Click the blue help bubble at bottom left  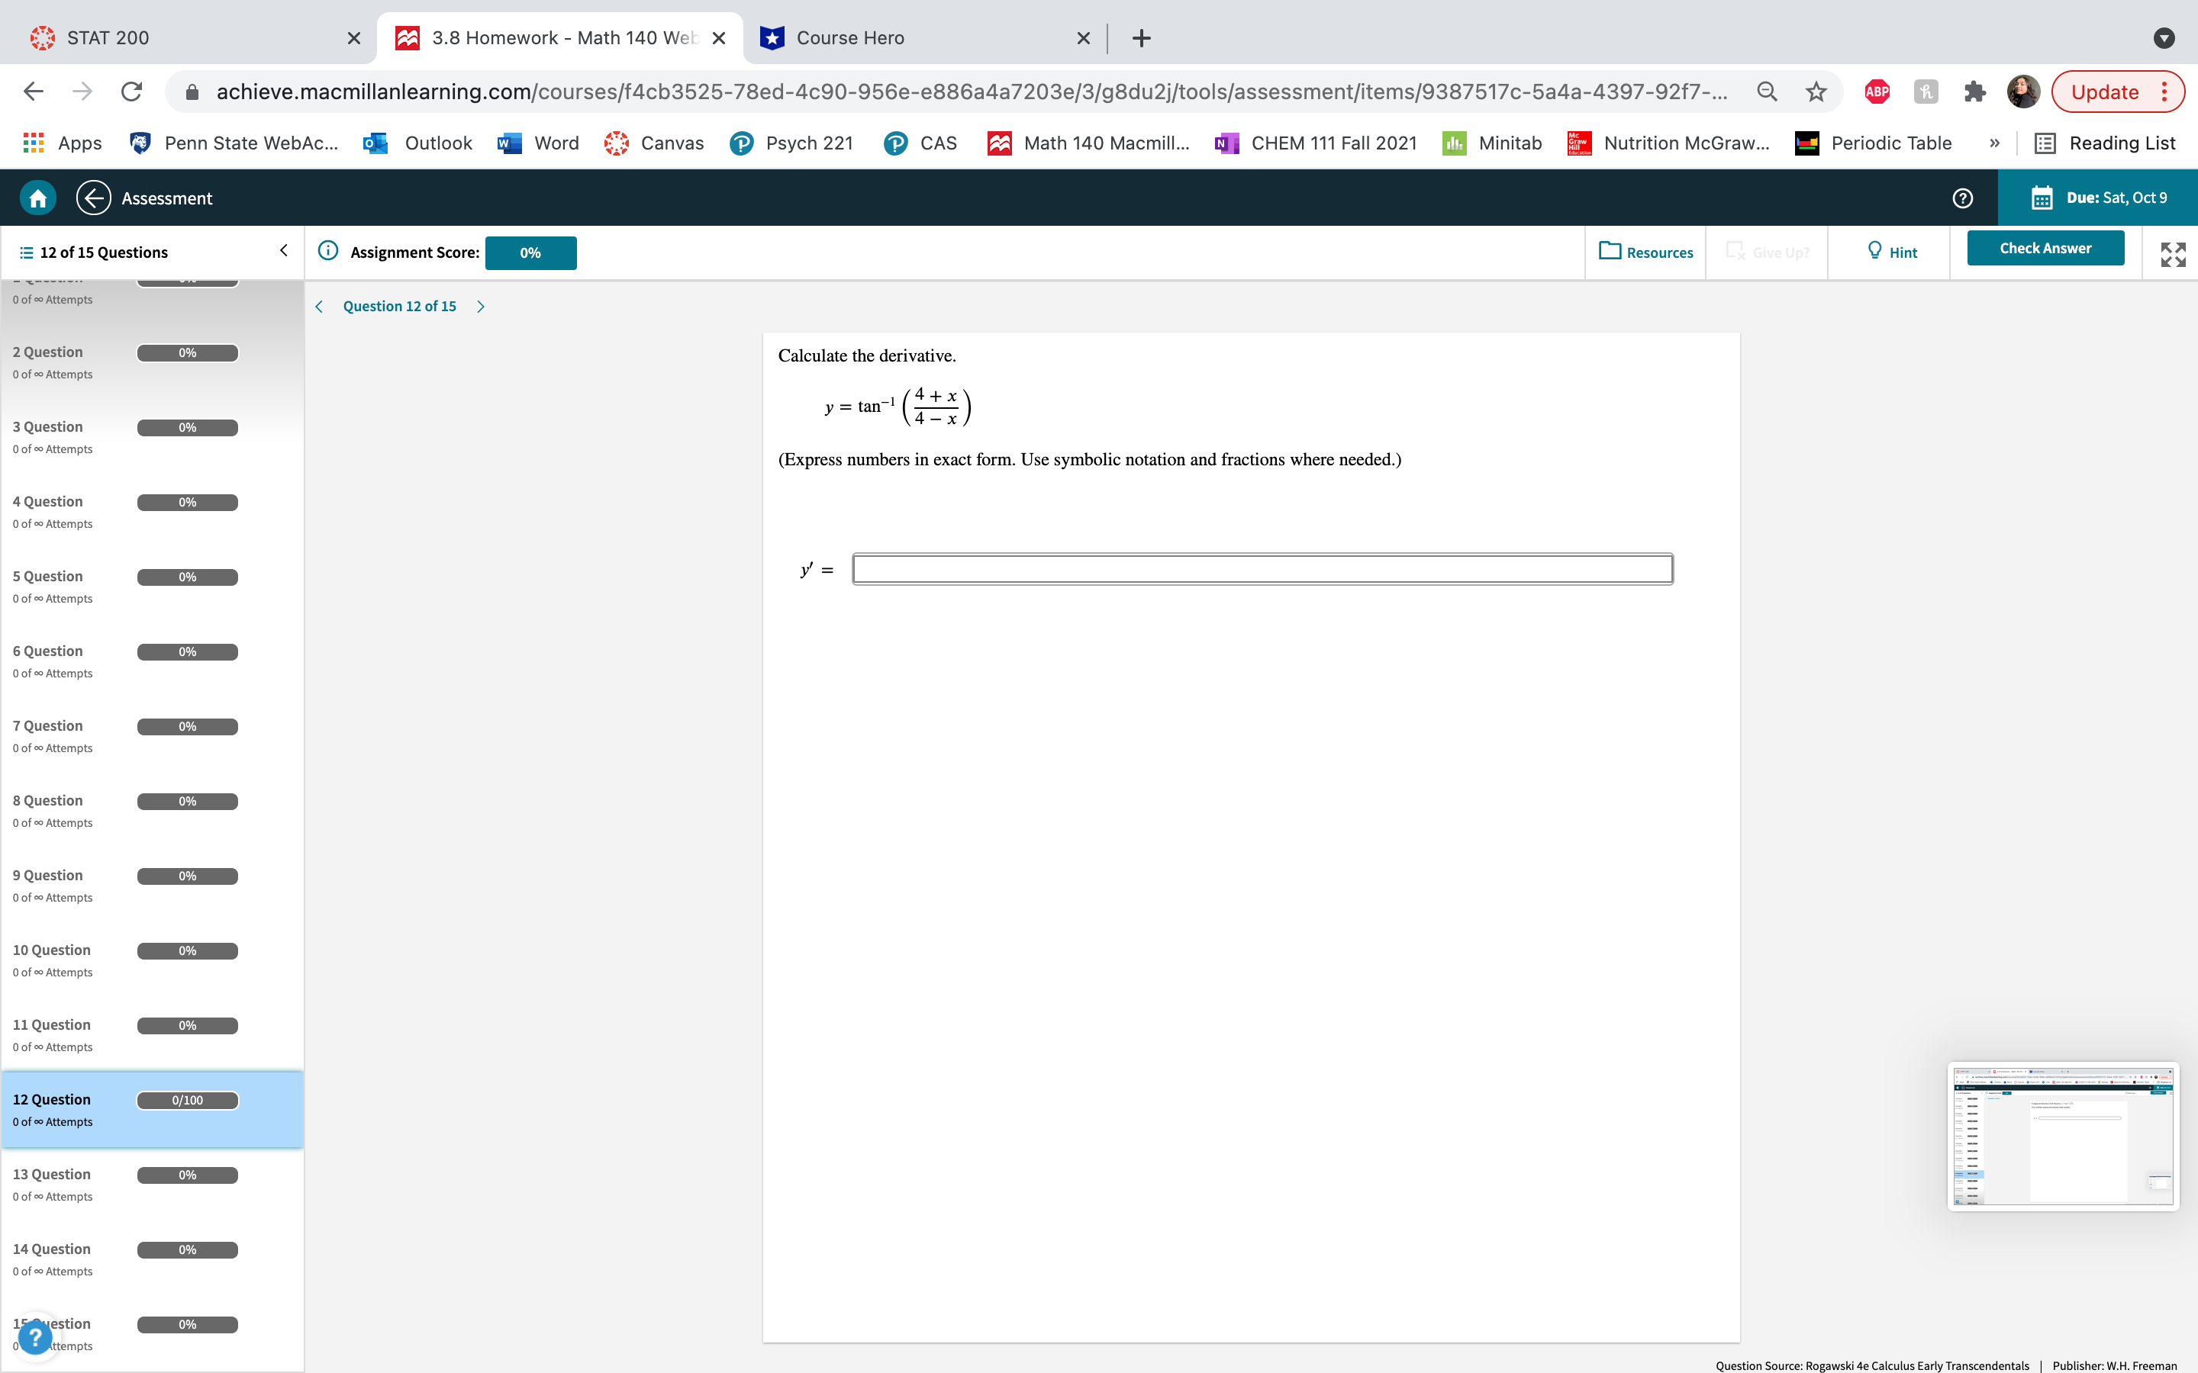[34, 1336]
